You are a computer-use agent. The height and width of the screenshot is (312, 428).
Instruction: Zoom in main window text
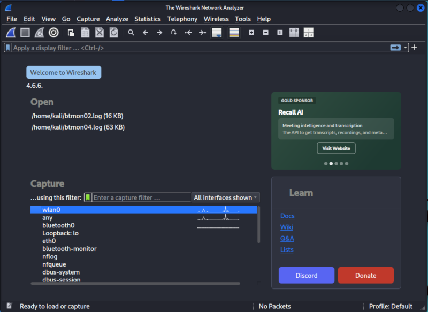click(251, 33)
